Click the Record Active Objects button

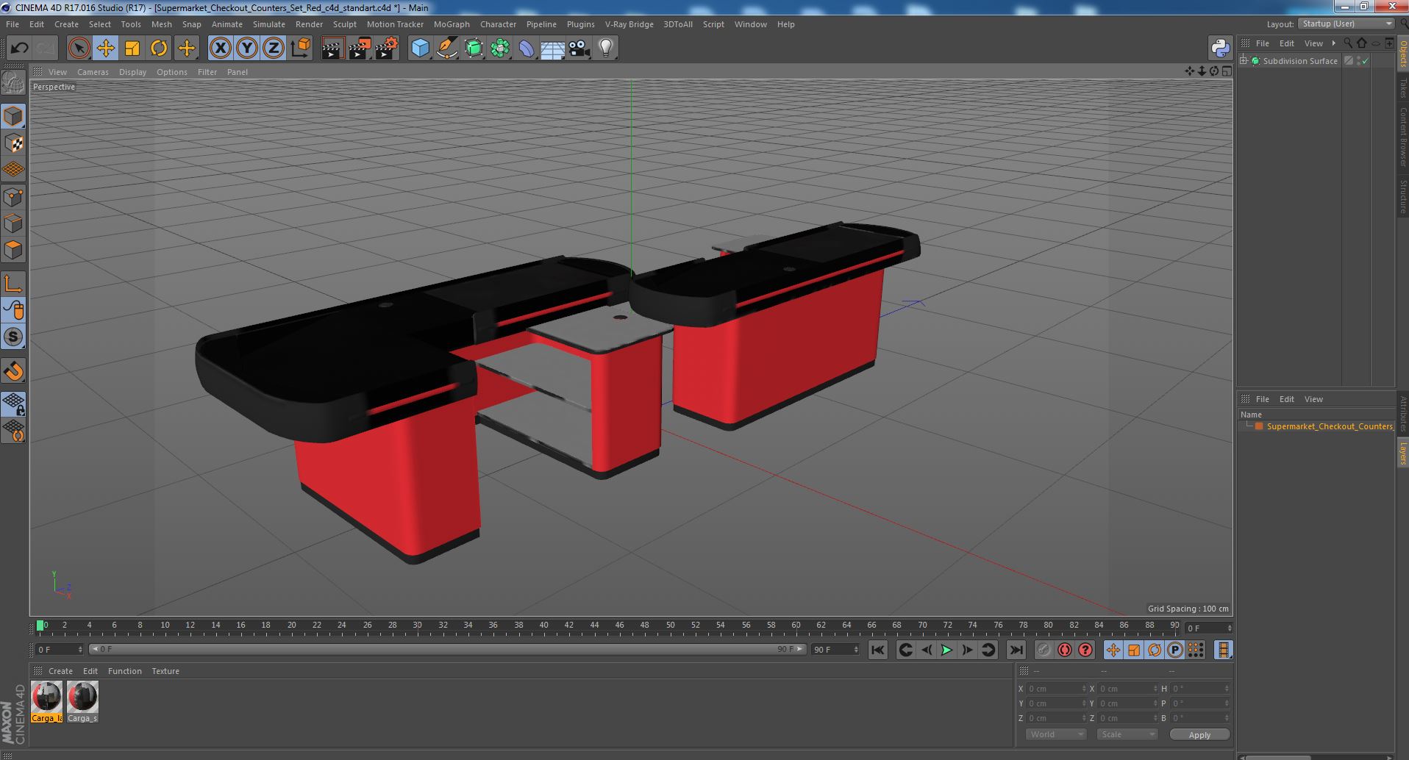1044,650
